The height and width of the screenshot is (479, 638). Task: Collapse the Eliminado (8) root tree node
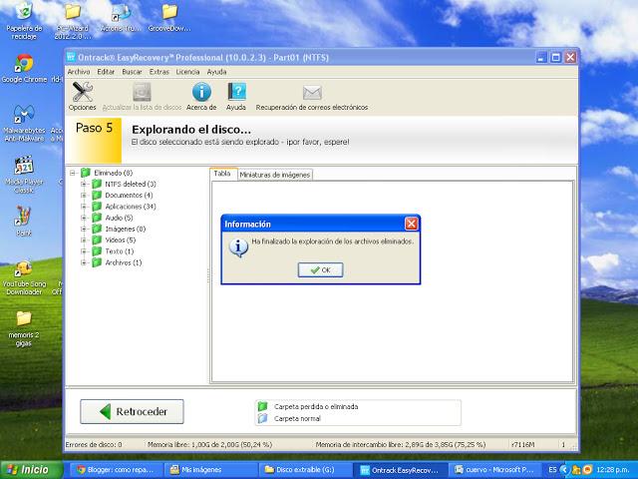point(73,173)
